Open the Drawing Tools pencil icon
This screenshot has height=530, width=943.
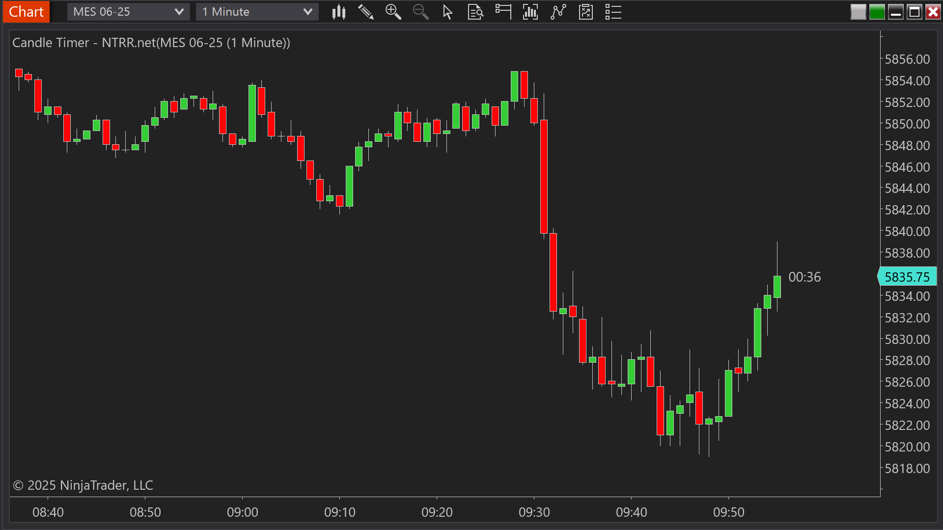coord(366,12)
